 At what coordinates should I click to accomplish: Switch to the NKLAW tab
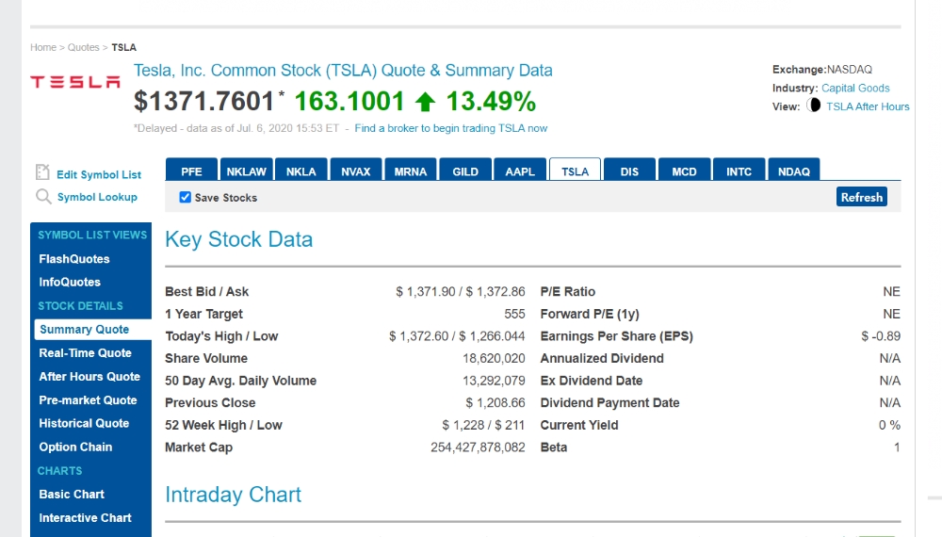(x=246, y=170)
